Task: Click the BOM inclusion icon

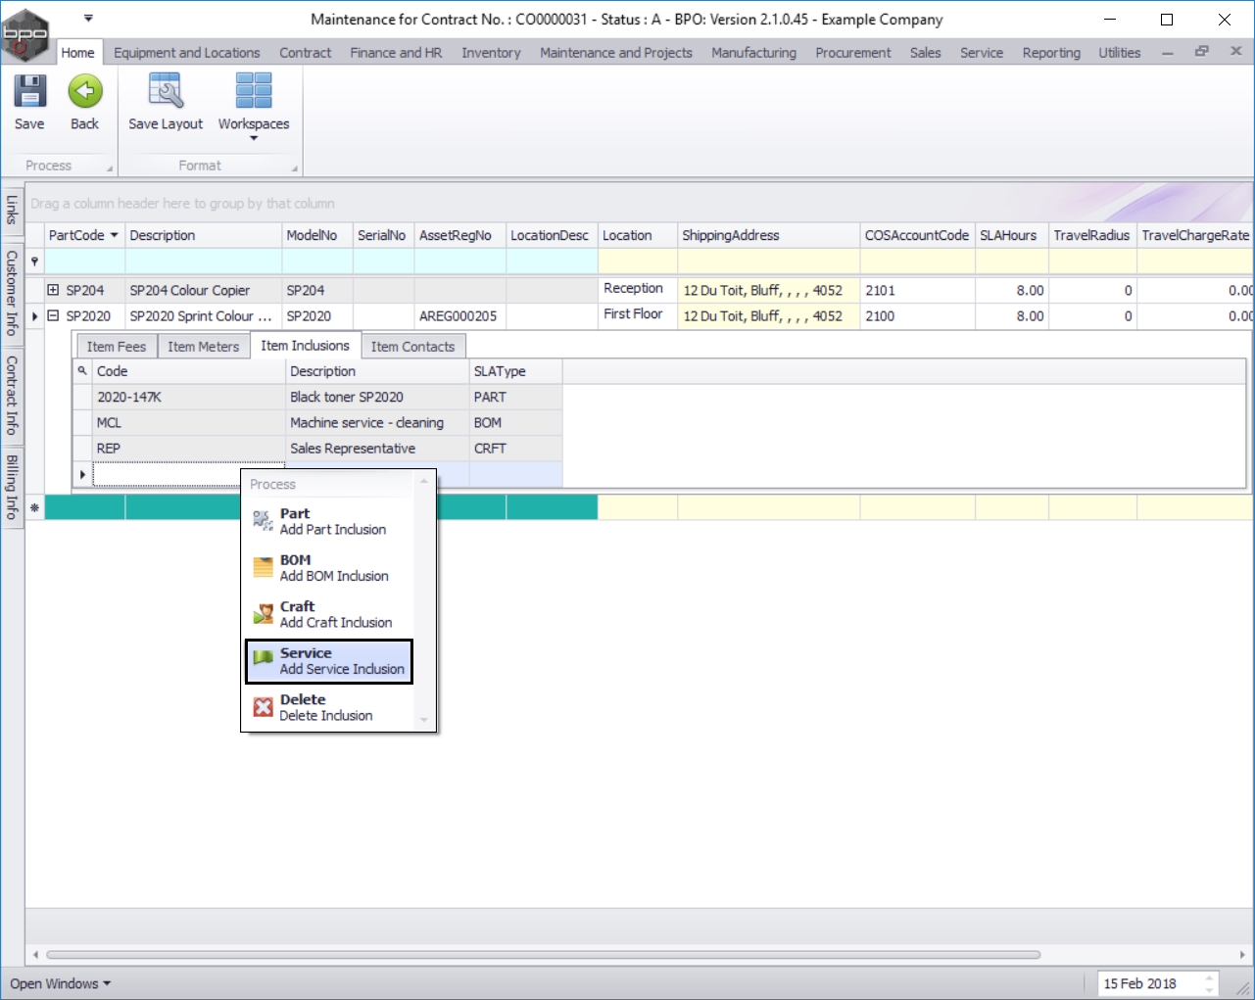Action: tap(263, 568)
